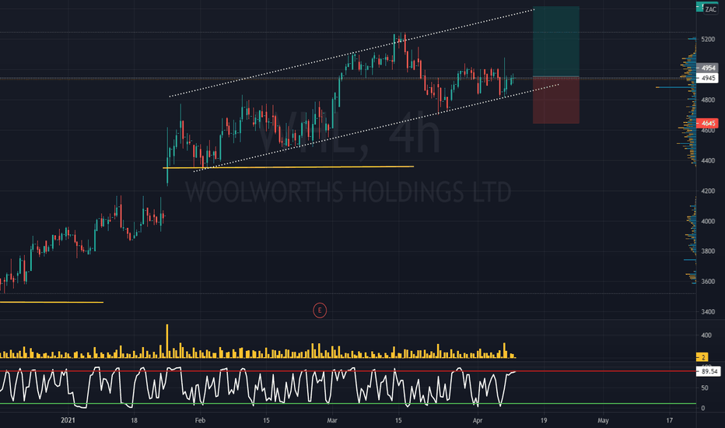Select the 4945 current price label
This screenshot has width=725, height=428.
(707, 78)
